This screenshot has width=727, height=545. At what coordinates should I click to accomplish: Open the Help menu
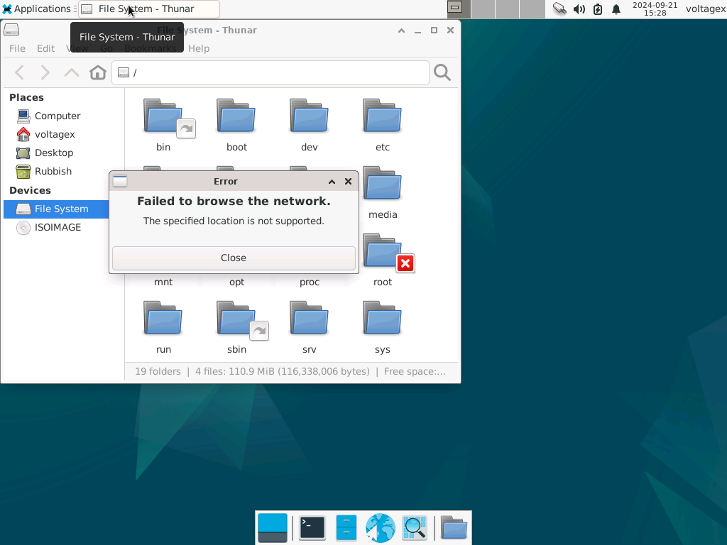pyautogui.click(x=199, y=48)
